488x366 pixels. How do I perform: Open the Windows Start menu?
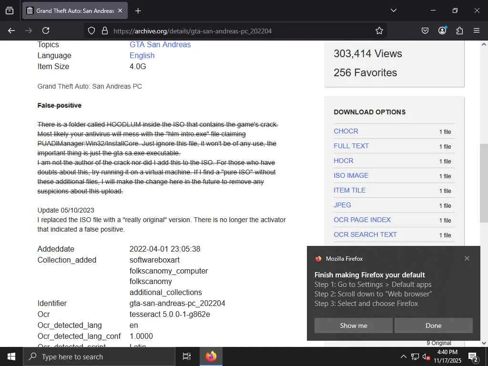(x=11, y=356)
